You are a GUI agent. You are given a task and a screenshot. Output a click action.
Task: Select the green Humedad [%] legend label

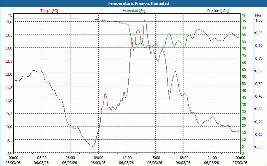click(134, 11)
